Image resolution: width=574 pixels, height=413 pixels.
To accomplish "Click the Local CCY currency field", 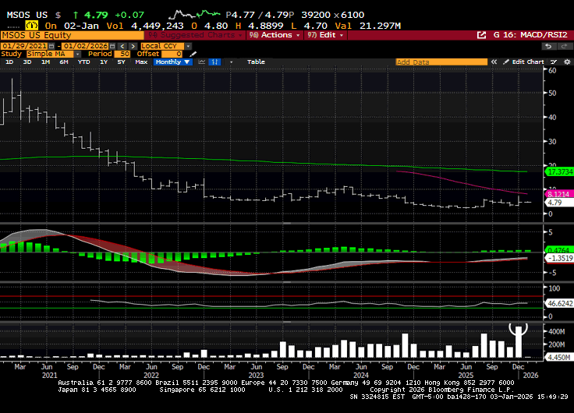I will click(x=163, y=46).
